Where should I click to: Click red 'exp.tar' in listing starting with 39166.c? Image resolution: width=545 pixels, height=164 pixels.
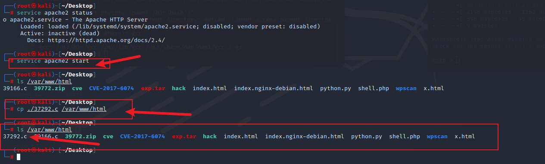pyautogui.click(x=153, y=88)
